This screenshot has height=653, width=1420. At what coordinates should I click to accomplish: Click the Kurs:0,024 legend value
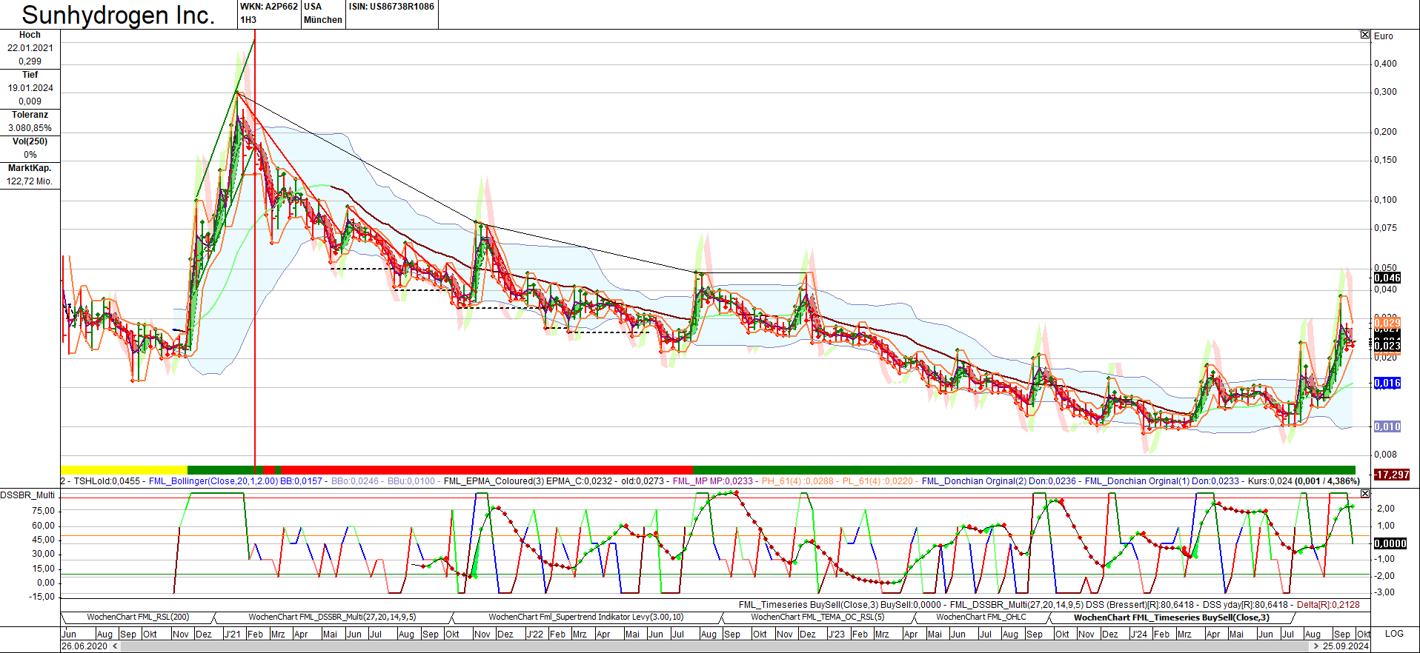pyautogui.click(x=1270, y=481)
